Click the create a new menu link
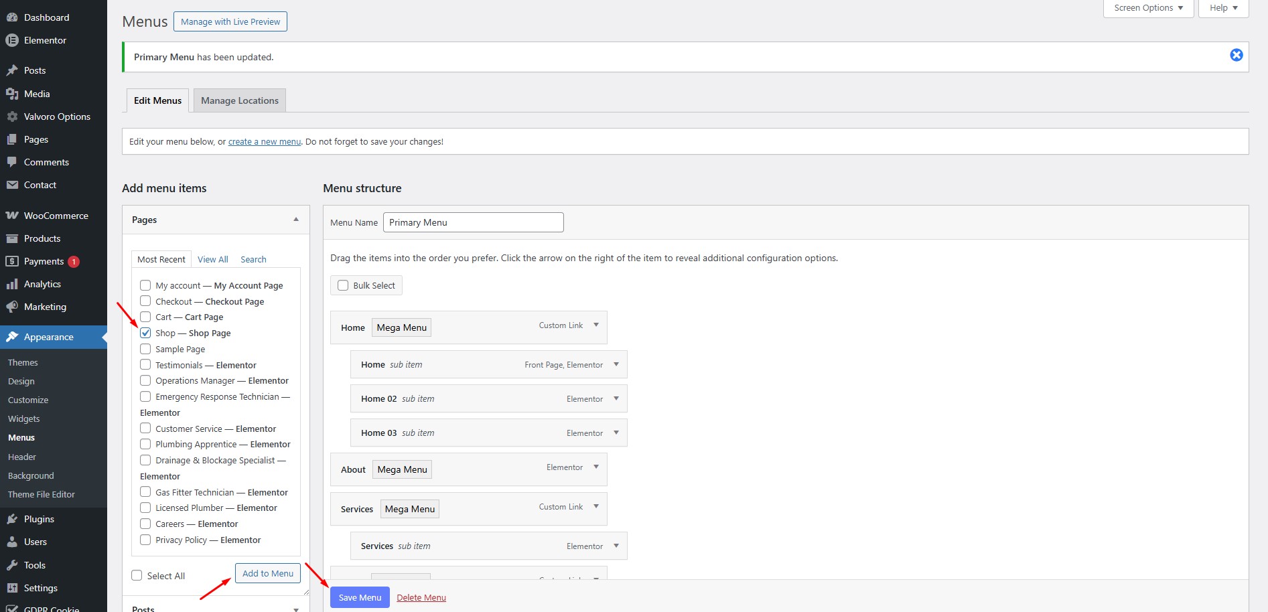Image resolution: width=1268 pixels, height=612 pixels. (x=264, y=141)
